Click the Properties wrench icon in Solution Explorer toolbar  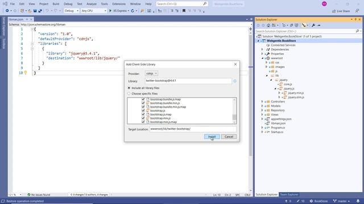[313, 25]
